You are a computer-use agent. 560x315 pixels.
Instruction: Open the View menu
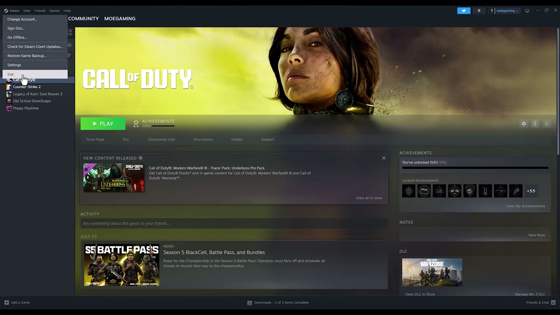coord(27,10)
